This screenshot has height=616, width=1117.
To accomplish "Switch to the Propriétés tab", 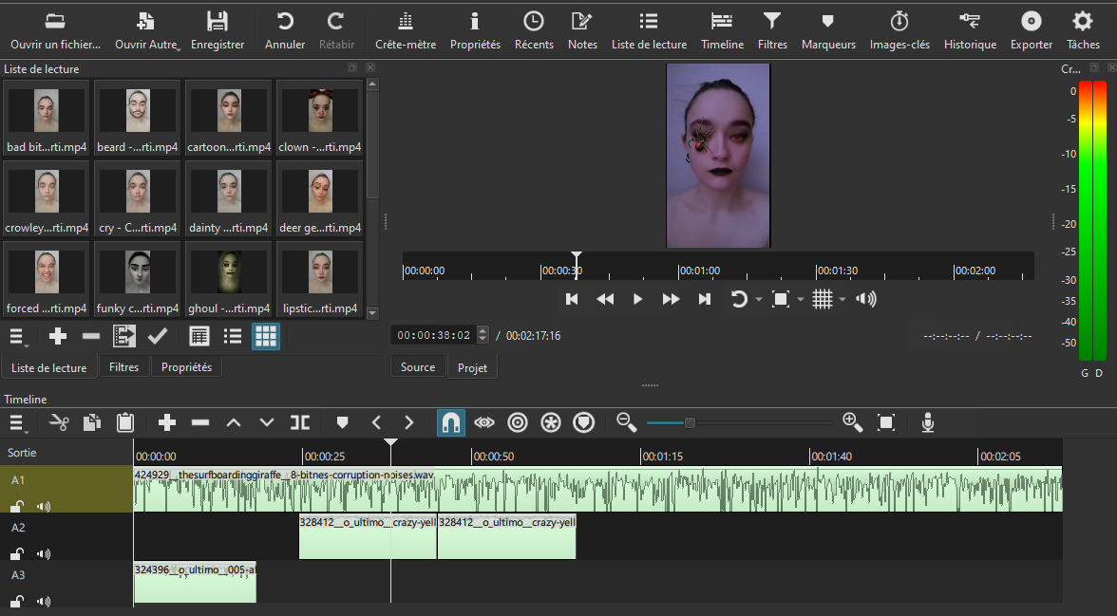I will tap(186, 367).
